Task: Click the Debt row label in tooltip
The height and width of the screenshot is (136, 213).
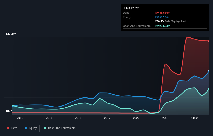Action: tap(126, 13)
